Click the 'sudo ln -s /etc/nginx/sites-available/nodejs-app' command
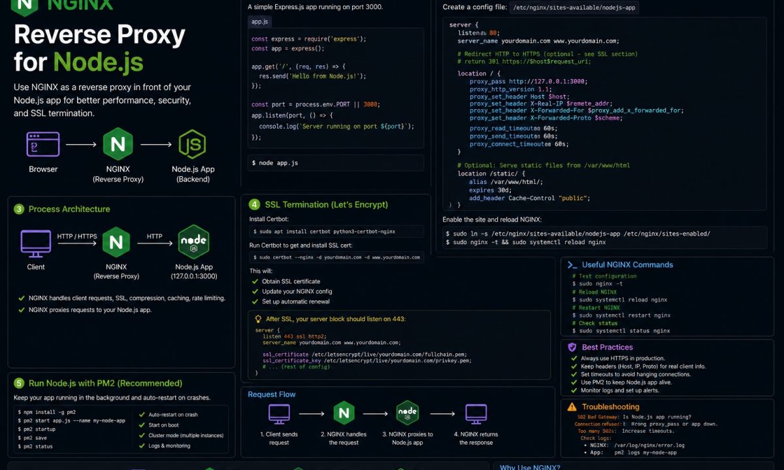784x470 pixels. point(578,233)
